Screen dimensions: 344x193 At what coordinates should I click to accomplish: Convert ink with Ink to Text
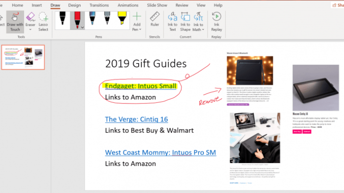pyautogui.click(x=172, y=22)
